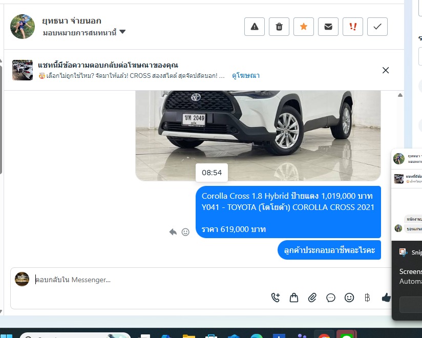Switch to Chrome on taskbar
This screenshot has width=422, height=338.
324,334
